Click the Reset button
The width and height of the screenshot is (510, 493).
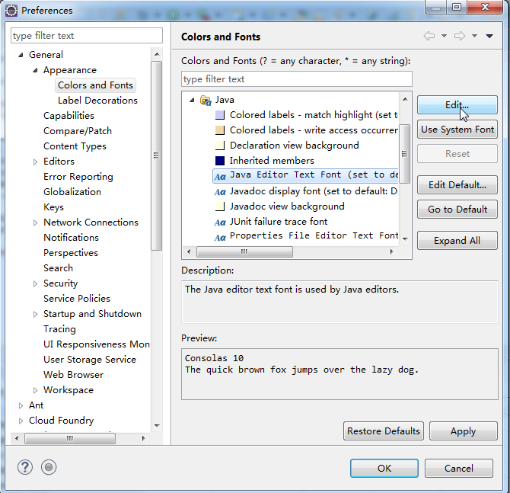(457, 154)
